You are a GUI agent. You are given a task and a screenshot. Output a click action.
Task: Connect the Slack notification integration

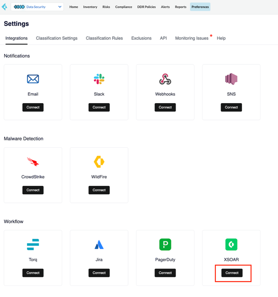pos(99,108)
